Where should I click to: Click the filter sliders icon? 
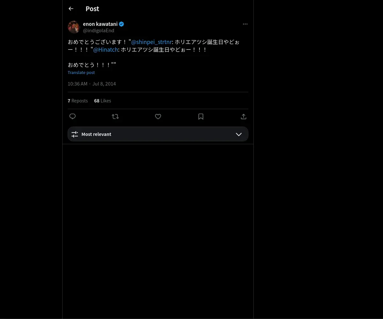point(75,134)
